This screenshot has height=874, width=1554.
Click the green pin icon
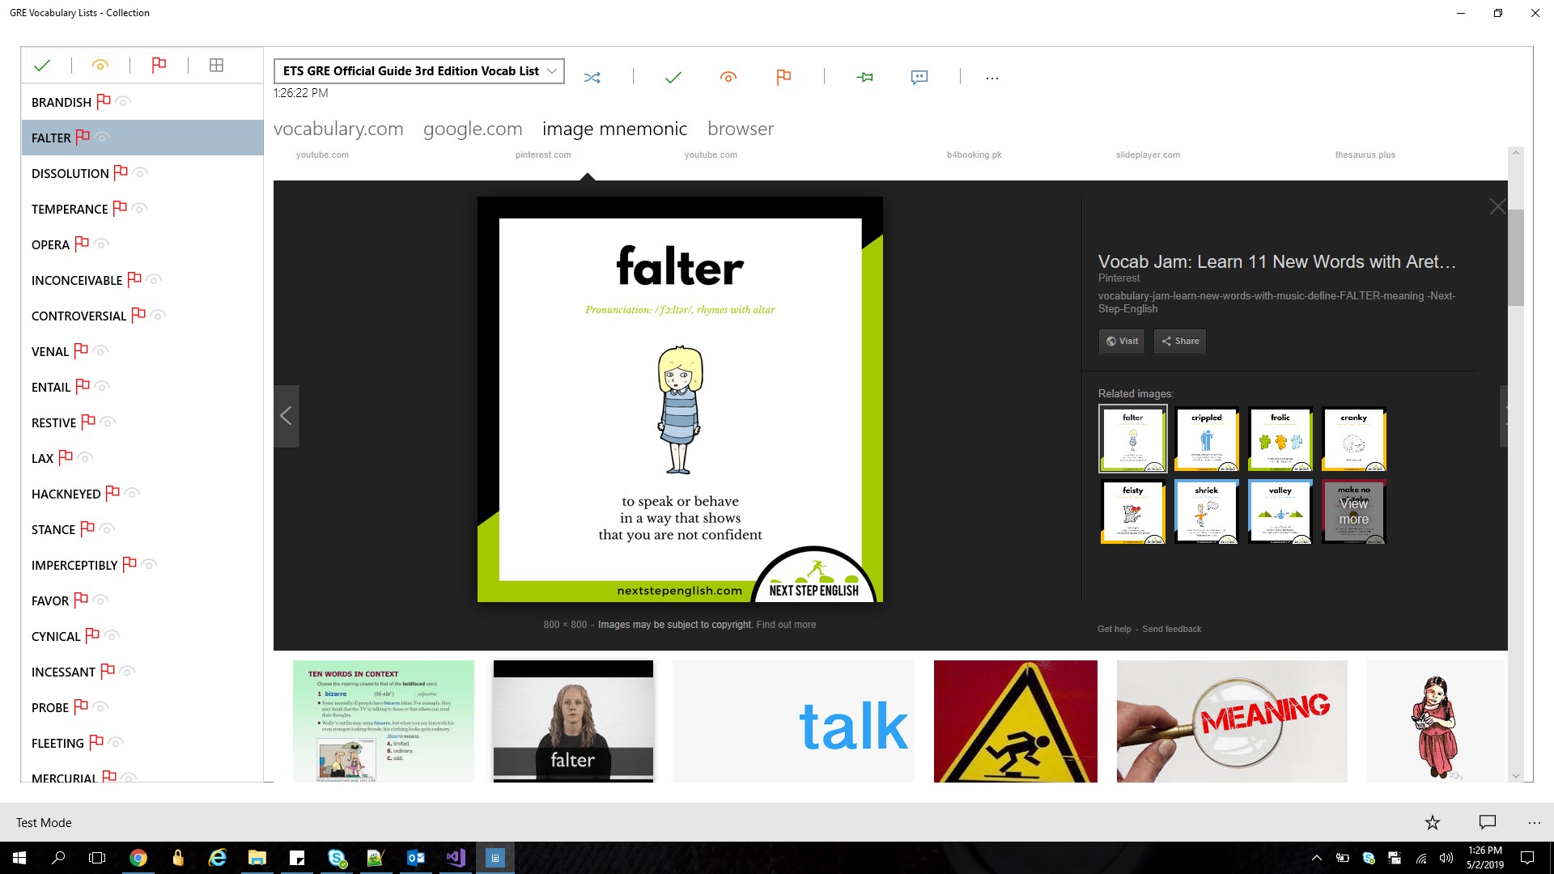click(x=864, y=78)
